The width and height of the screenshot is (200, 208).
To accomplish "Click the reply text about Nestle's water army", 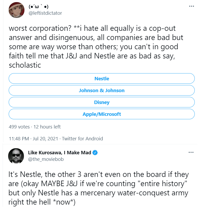I will coord(98,188).
